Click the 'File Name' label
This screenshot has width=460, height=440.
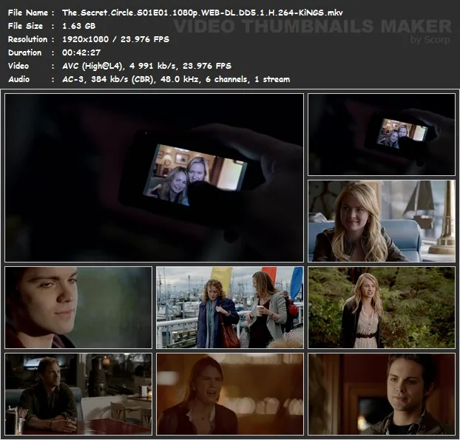point(27,13)
